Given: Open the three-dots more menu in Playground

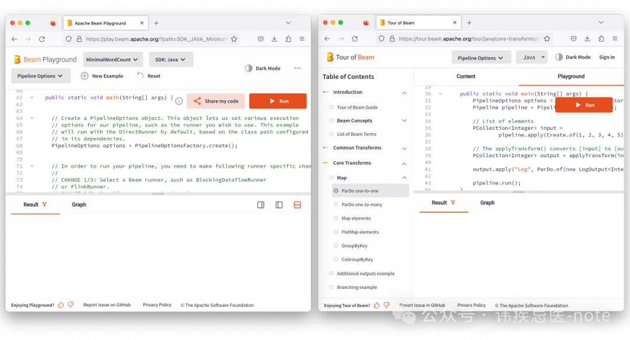Looking at the screenshot, I should (297, 68).
